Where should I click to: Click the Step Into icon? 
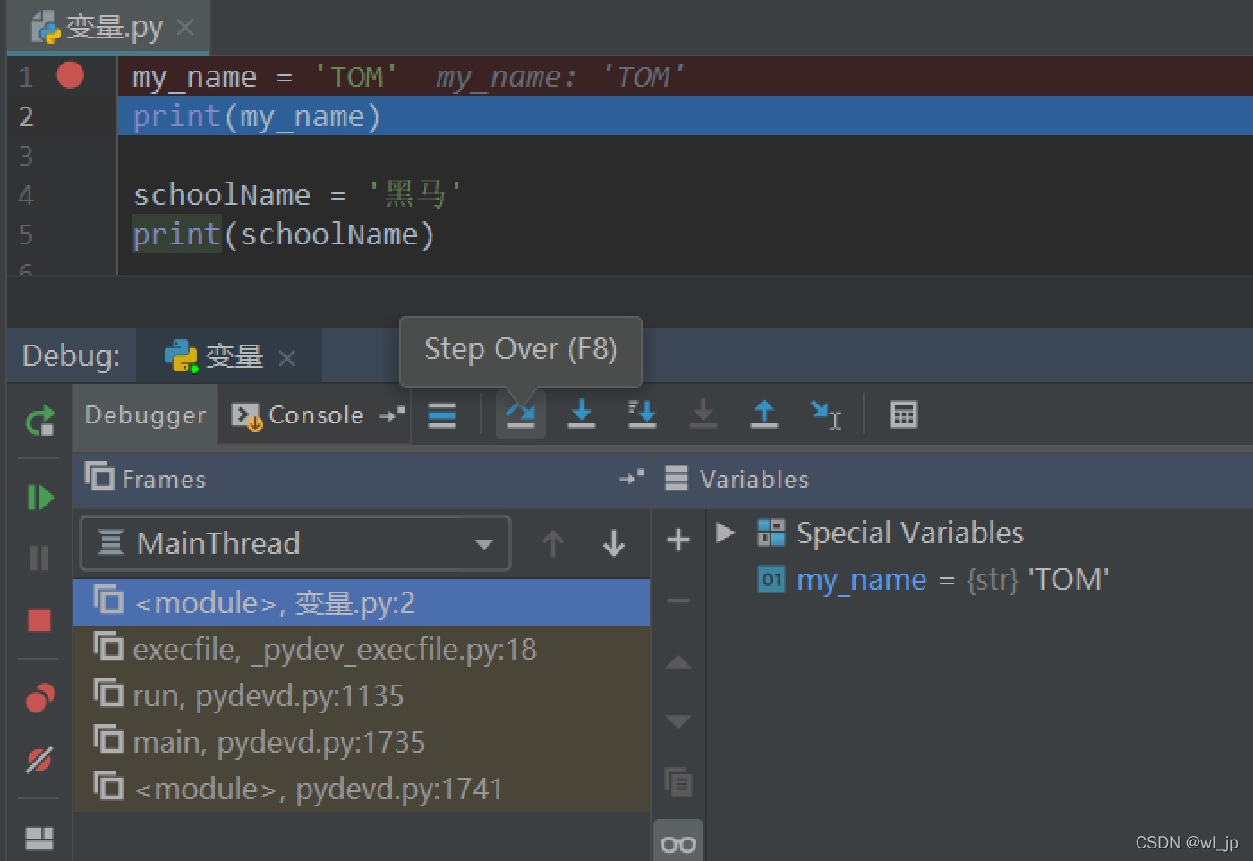click(582, 414)
